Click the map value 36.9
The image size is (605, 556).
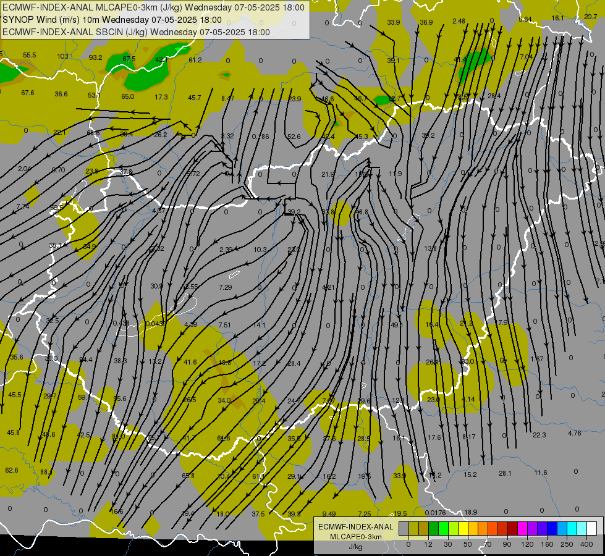[426, 22]
